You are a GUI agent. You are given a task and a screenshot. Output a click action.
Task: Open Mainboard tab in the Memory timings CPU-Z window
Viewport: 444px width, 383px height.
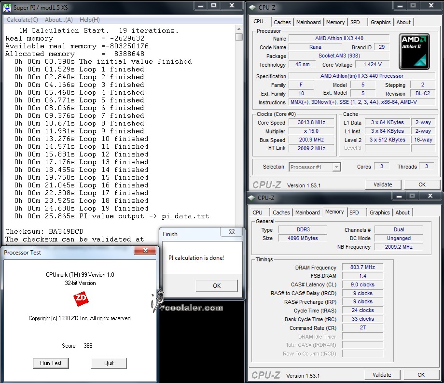(x=307, y=213)
